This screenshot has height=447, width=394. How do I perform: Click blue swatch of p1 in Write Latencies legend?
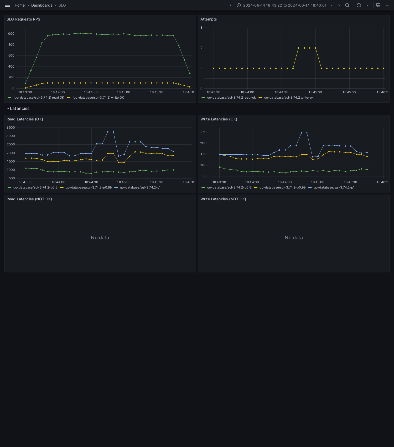(x=310, y=188)
